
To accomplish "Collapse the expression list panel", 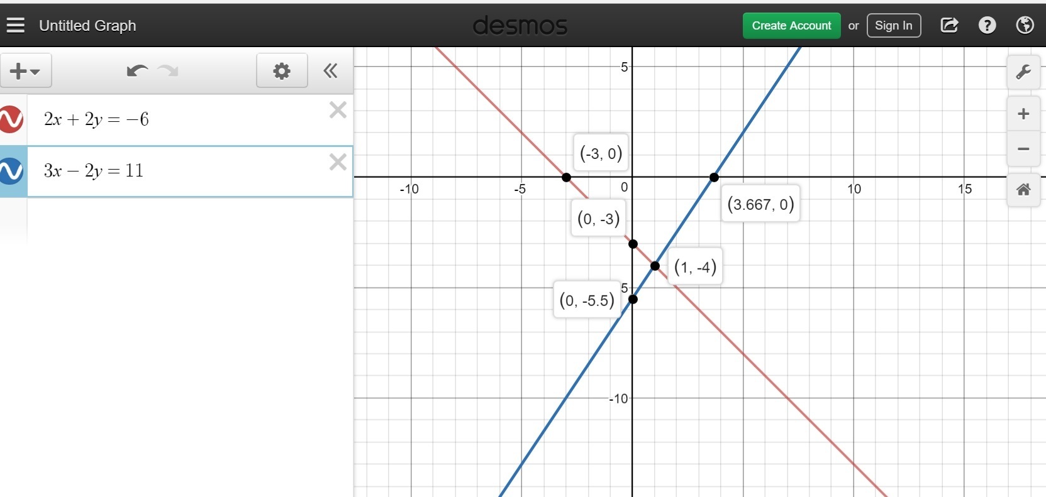I will pos(330,71).
